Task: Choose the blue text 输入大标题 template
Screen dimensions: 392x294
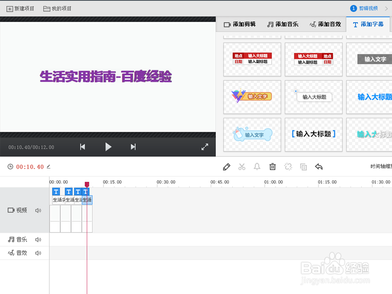Action: (x=369, y=97)
